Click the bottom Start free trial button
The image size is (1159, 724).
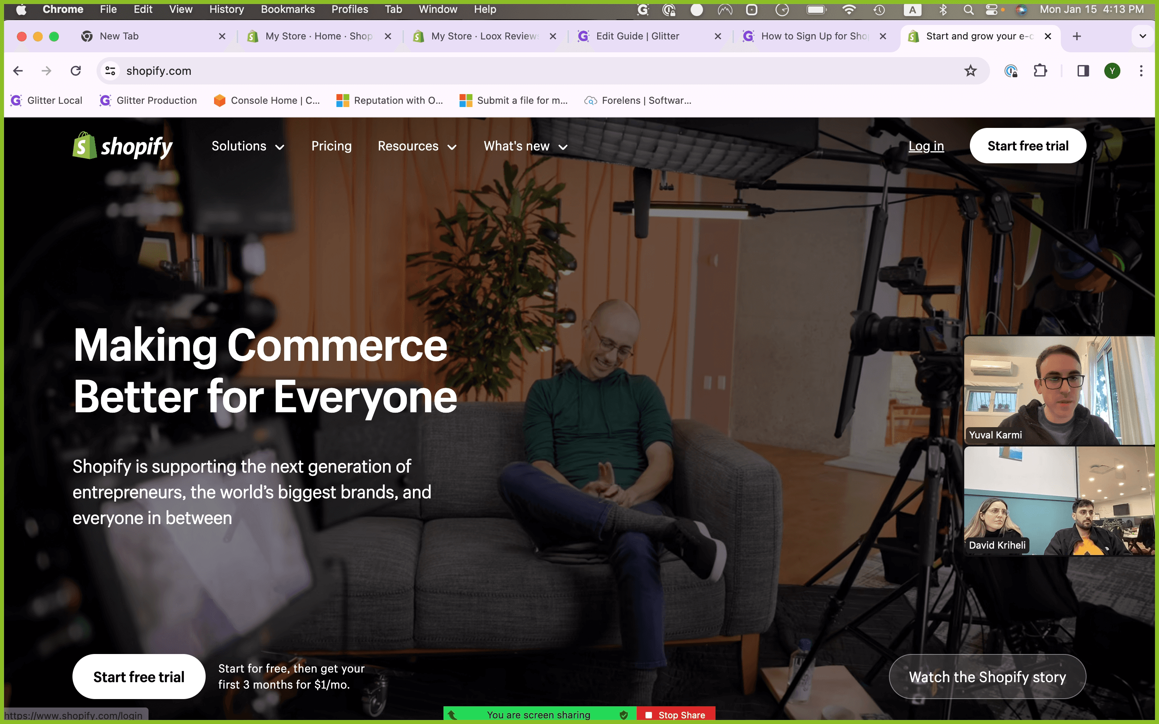coord(139,677)
